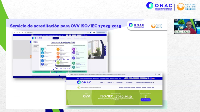200x112 pixels.
Task: Click zoom magnifier icon in lower address bar
Action: point(156,75)
